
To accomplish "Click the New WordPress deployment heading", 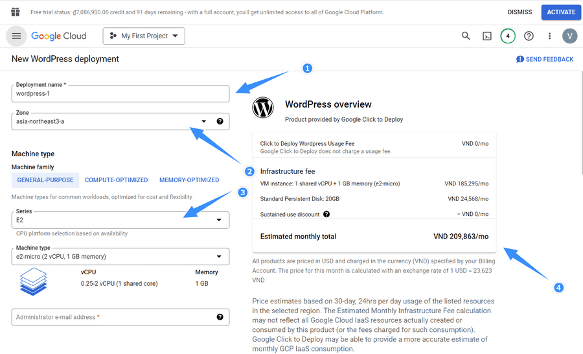I will [x=65, y=59].
